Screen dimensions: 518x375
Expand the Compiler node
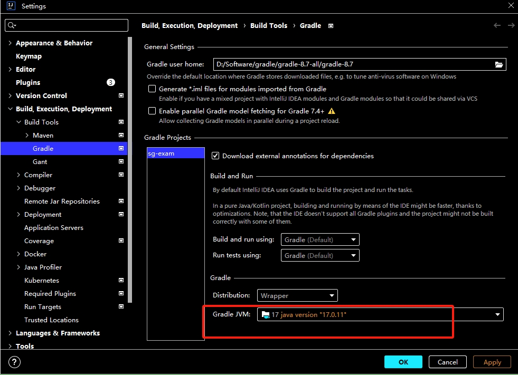click(18, 175)
